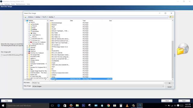
Task: Click the Task View icon
Action: pos(52,105)
